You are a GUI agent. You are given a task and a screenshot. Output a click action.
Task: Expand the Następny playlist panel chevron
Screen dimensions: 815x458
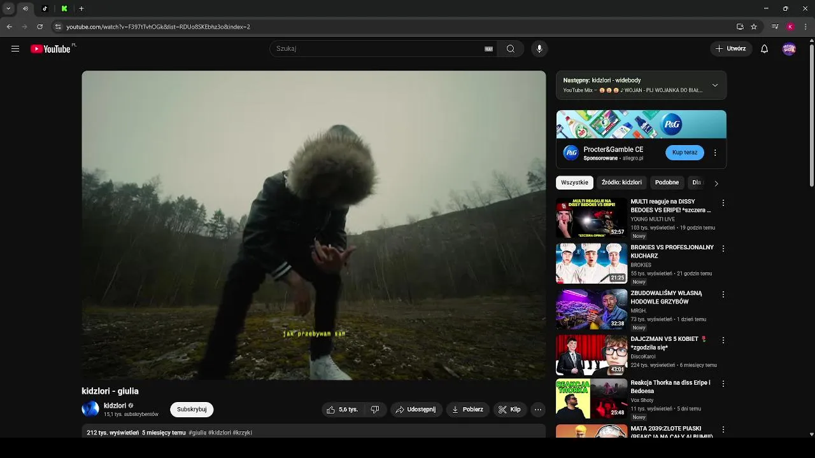[x=714, y=85]
